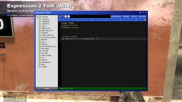Open the _shutdown_ file
182x102 pixels.
click(45, 24)
